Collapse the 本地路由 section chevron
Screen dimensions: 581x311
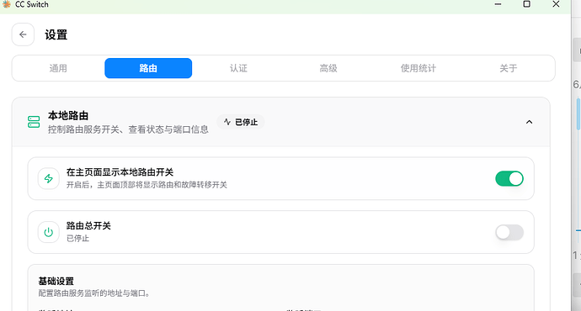(x=529, y=122)
